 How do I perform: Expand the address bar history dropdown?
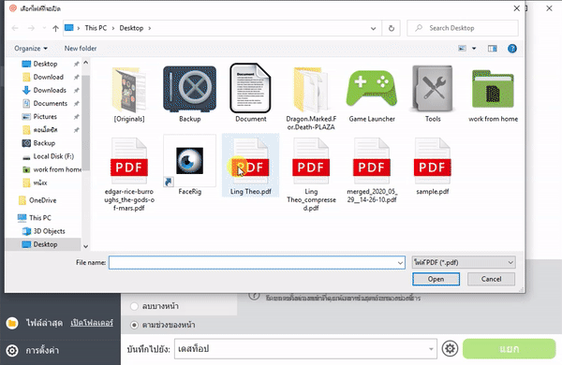pyautogui.click(x=373, y=28)
